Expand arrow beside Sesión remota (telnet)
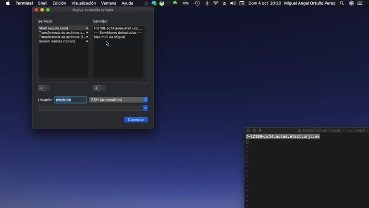Viewport: 369px width, 208px height. (87, 41)
